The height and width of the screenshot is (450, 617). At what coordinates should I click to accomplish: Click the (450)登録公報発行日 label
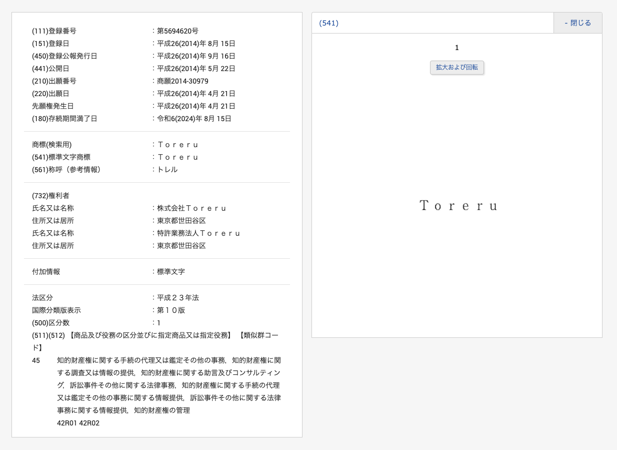(64, 56)
